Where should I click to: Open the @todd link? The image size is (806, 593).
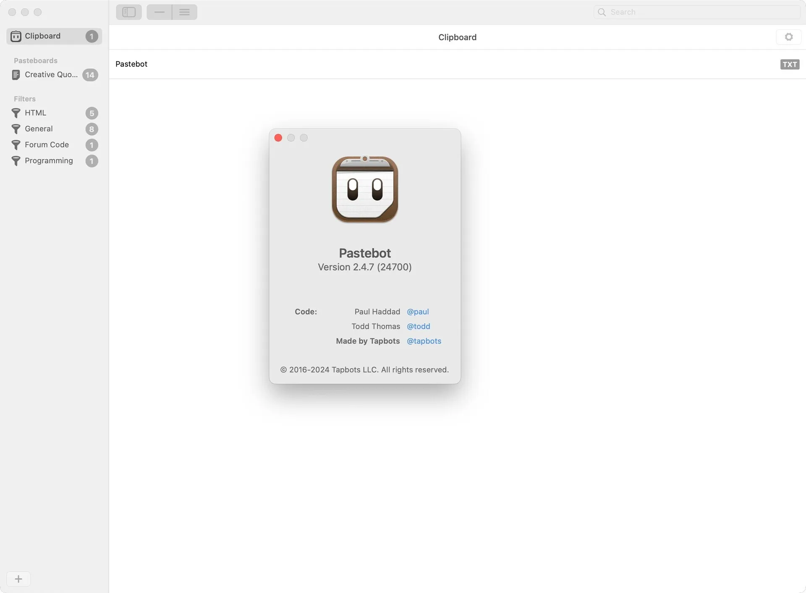[x=419, y=326]
